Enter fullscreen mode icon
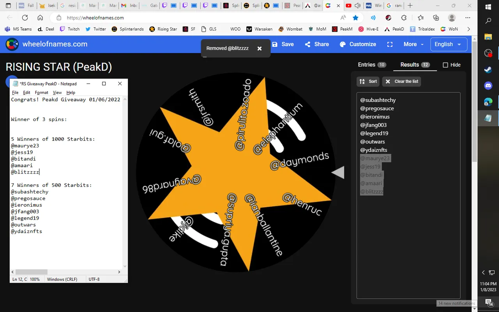The height and width of the screenshot is (312, 499). pos(390,44)
